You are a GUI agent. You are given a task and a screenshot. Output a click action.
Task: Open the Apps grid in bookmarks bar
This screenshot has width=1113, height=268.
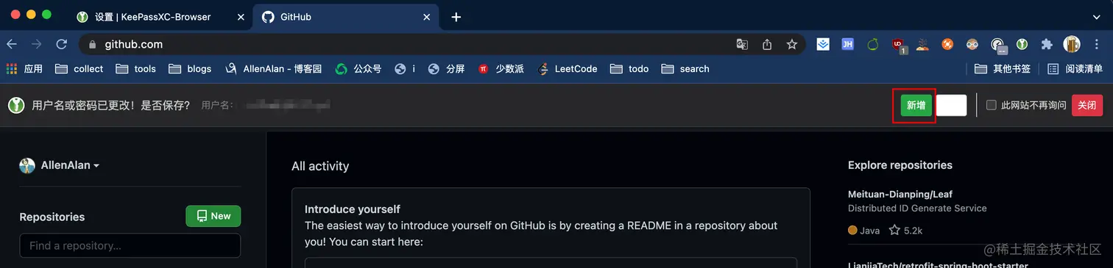coord(24,68)
